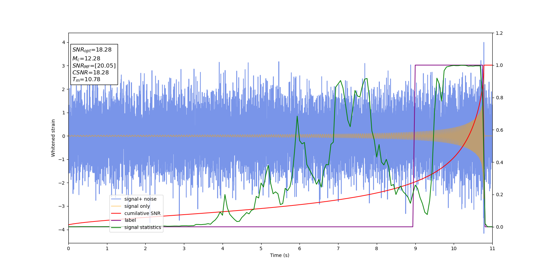Click left y-axis tick label −2
Image resolution: width=547 pixels, height=273 pixels.
[62, 183]
